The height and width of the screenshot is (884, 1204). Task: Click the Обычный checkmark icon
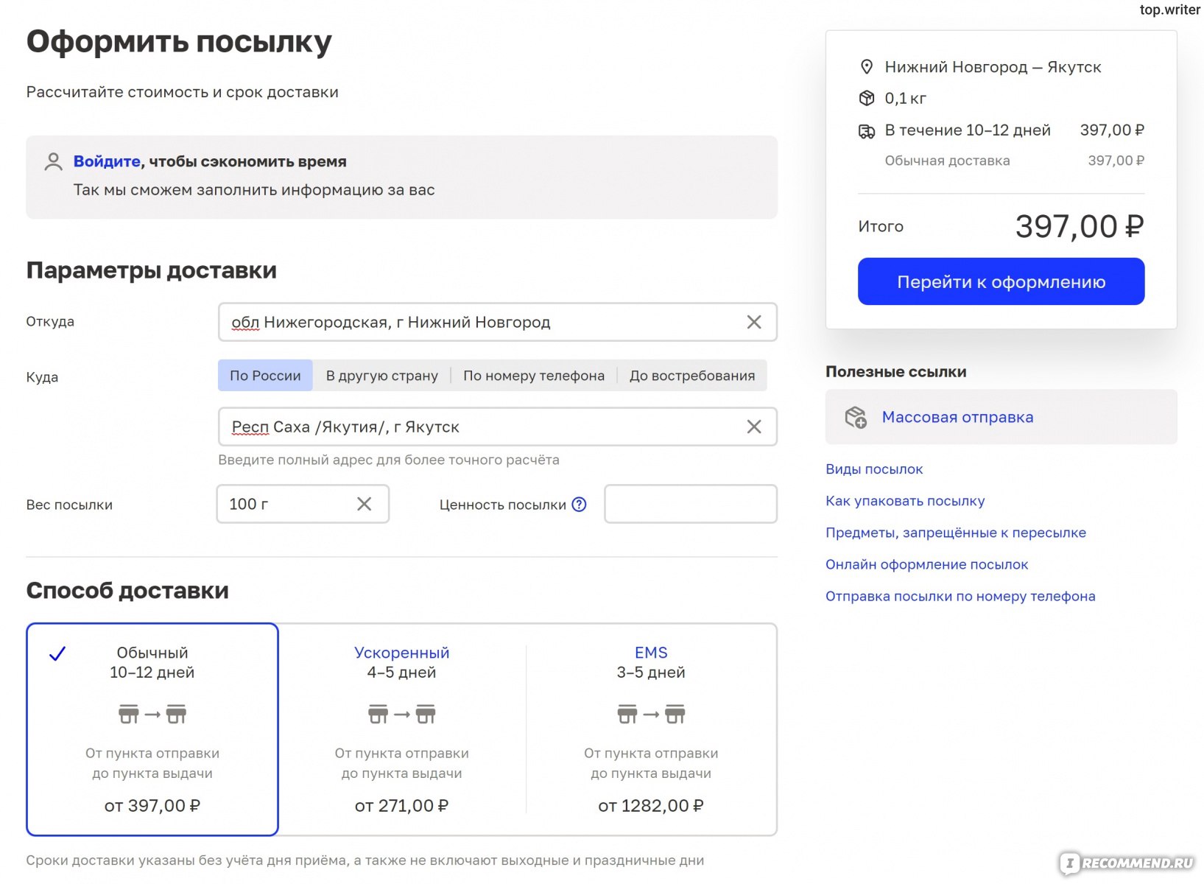57,653
